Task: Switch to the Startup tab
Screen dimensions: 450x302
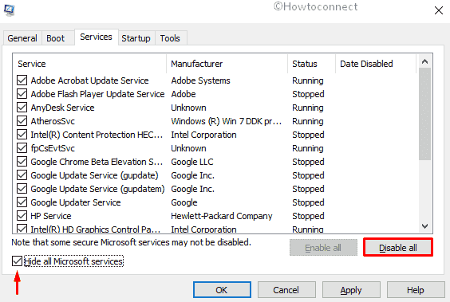Action: coord(136,38)
